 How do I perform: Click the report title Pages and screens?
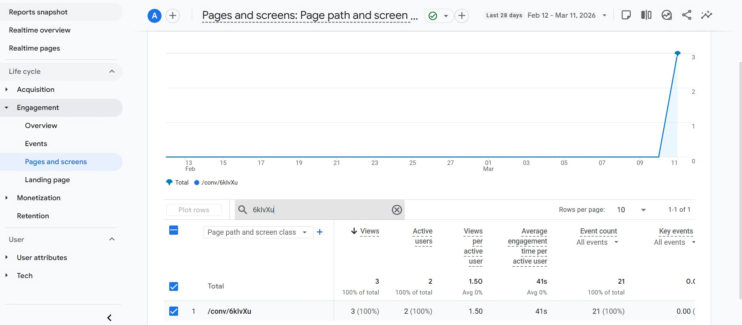(x=310, y=15)
